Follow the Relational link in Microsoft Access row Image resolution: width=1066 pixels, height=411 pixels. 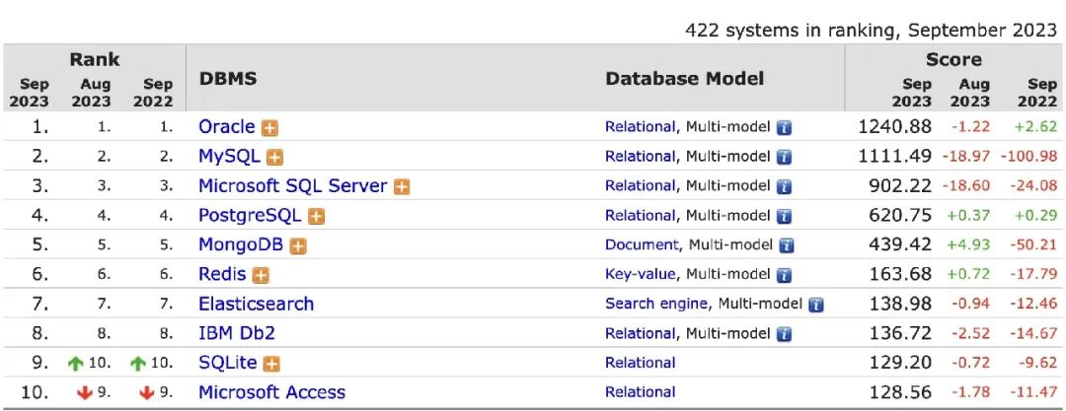[x=640, y=392]
